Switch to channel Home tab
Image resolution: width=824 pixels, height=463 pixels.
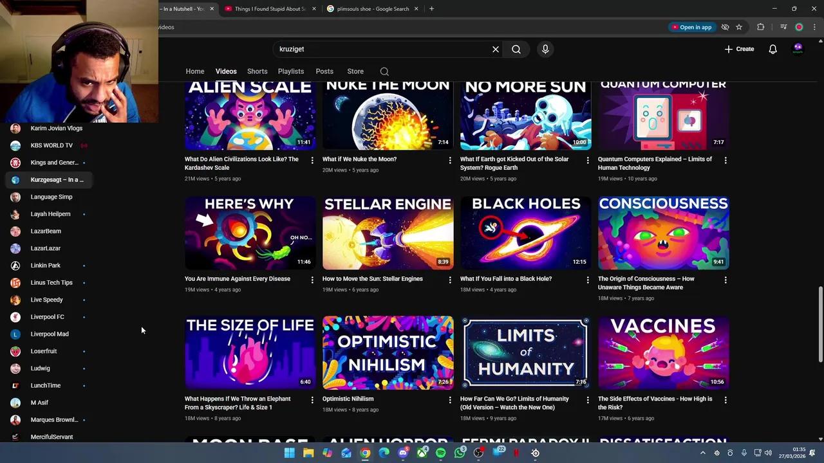[195, 71]
